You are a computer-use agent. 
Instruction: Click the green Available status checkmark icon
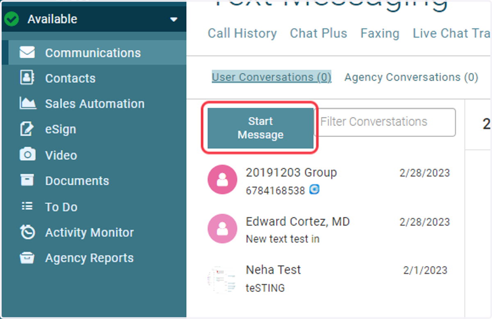[x=11, y=19]
